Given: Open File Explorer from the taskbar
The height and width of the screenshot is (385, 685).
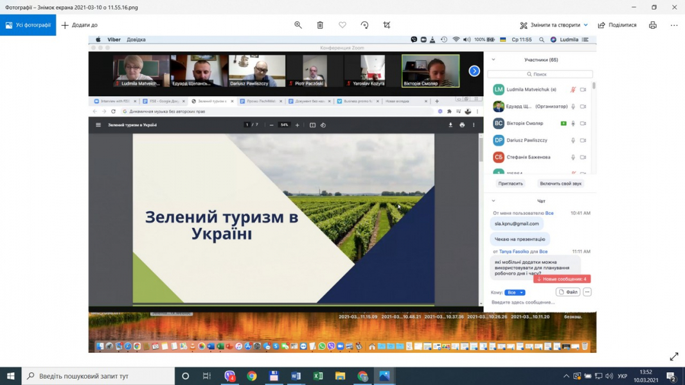Looking at the screenshot, I should coord(340,376).
